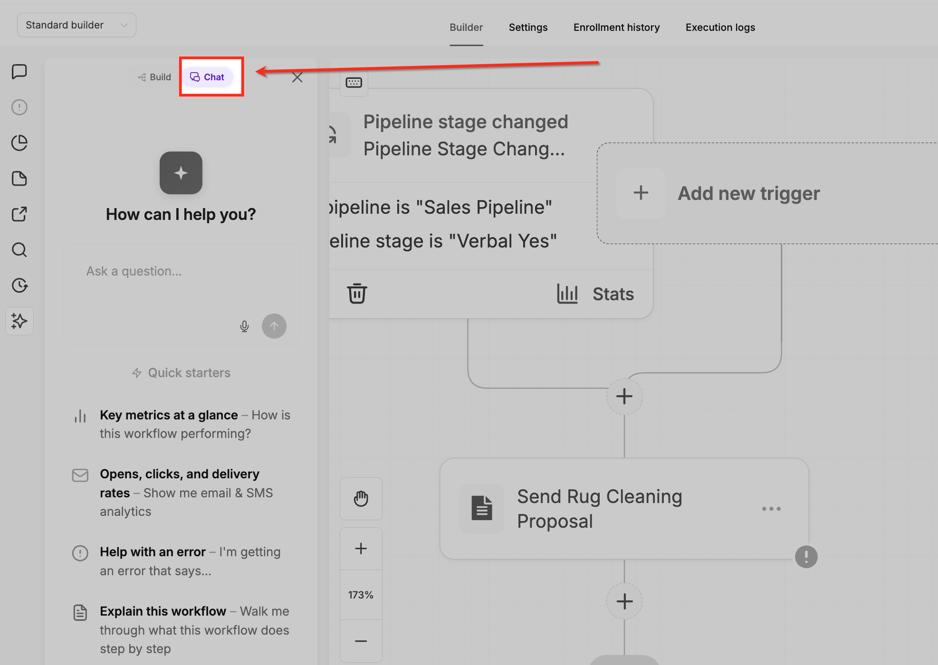Open the error alerts sidebar icon
The width and height of the screenshot is (938, 665).
click(x=19, y=107)
